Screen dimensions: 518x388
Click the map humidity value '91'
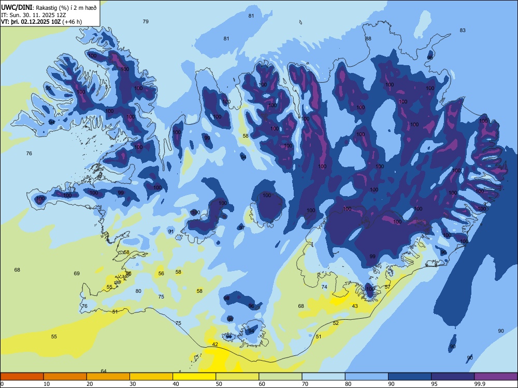click(x=171, y=232)
